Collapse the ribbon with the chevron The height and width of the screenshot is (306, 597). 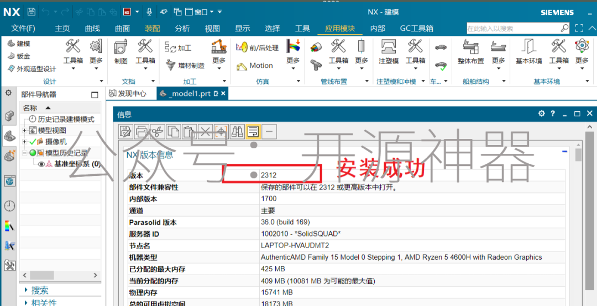[x=592, y=28]
